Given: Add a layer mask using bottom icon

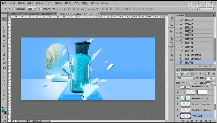Looking at the screenshot, I should [x=192, y=121].
